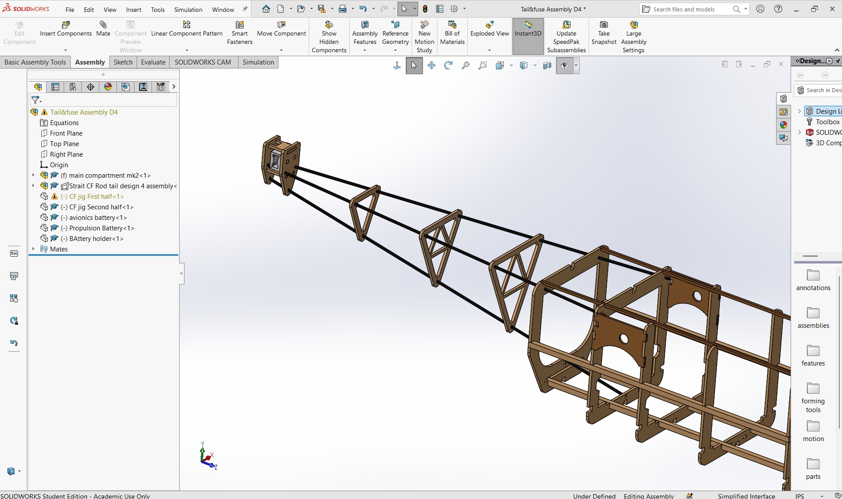Expand the main compartment mk2 tree node

pos(33,175)
